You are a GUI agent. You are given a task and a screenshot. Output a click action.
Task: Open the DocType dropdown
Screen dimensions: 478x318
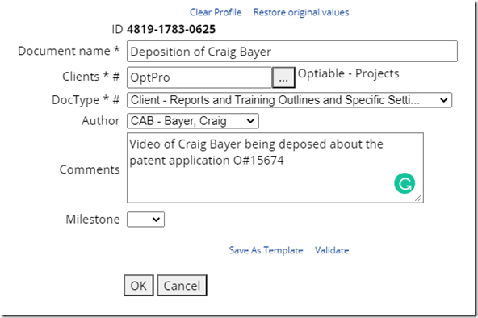pyautogui.click(x=289, y=100)
